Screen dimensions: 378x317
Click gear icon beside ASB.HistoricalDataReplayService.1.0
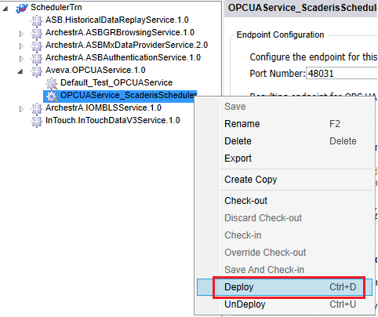tap(37, 20)
